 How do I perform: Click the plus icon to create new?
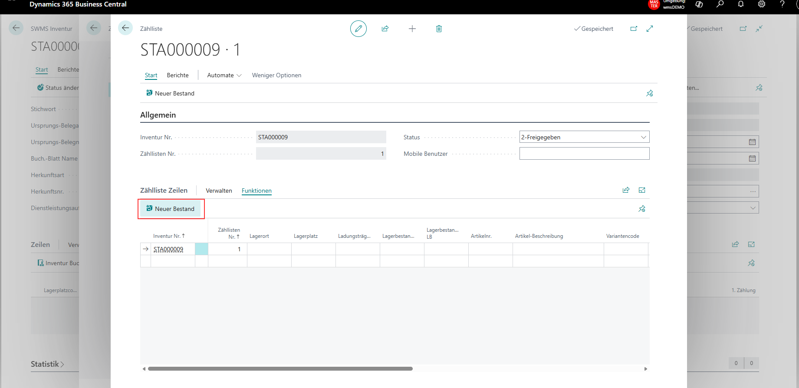point(412,29)
